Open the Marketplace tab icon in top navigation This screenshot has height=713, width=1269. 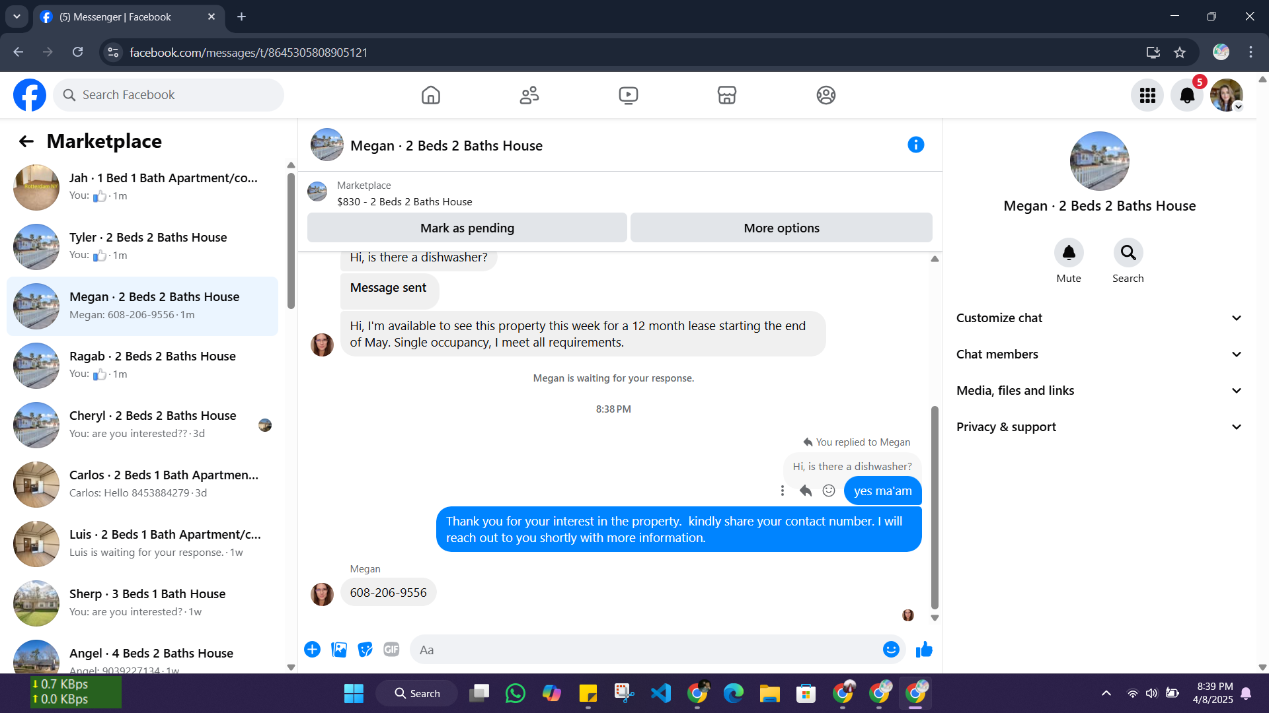pos(726,95)
